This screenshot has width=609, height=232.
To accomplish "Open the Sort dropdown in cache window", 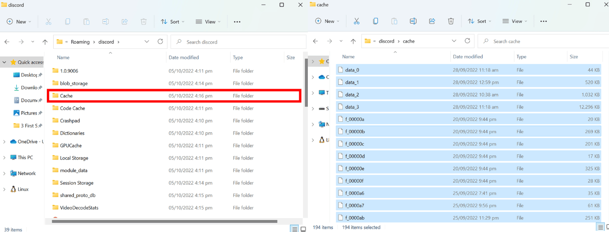I will [x=479, y=21].
